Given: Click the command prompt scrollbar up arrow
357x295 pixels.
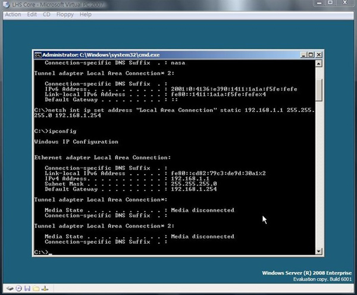Looking at the screenshot, I should coord(319,64).
